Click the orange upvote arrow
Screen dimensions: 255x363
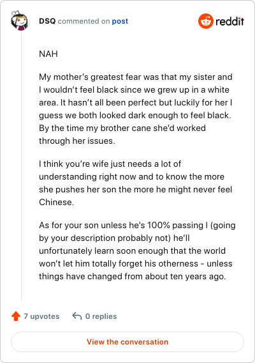point(16,316)
